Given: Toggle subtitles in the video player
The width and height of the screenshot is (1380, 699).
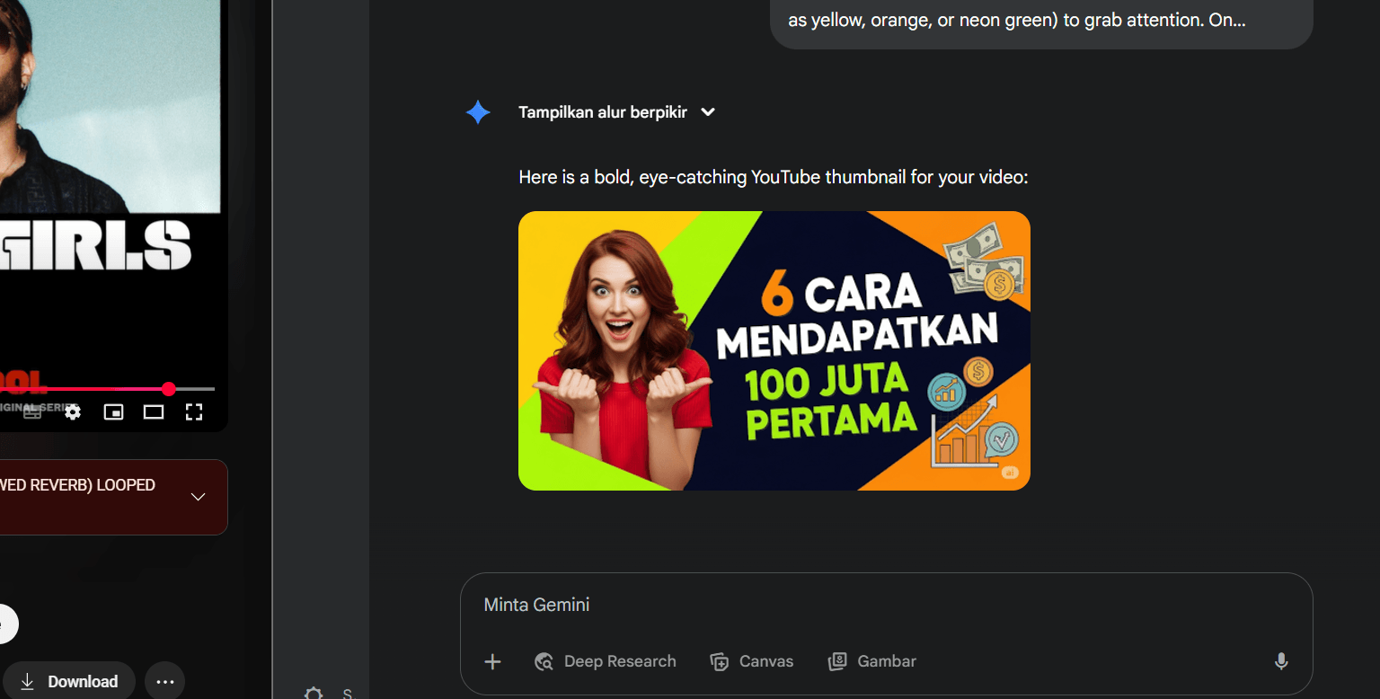Looking at the screenshot, I should 32,412.
